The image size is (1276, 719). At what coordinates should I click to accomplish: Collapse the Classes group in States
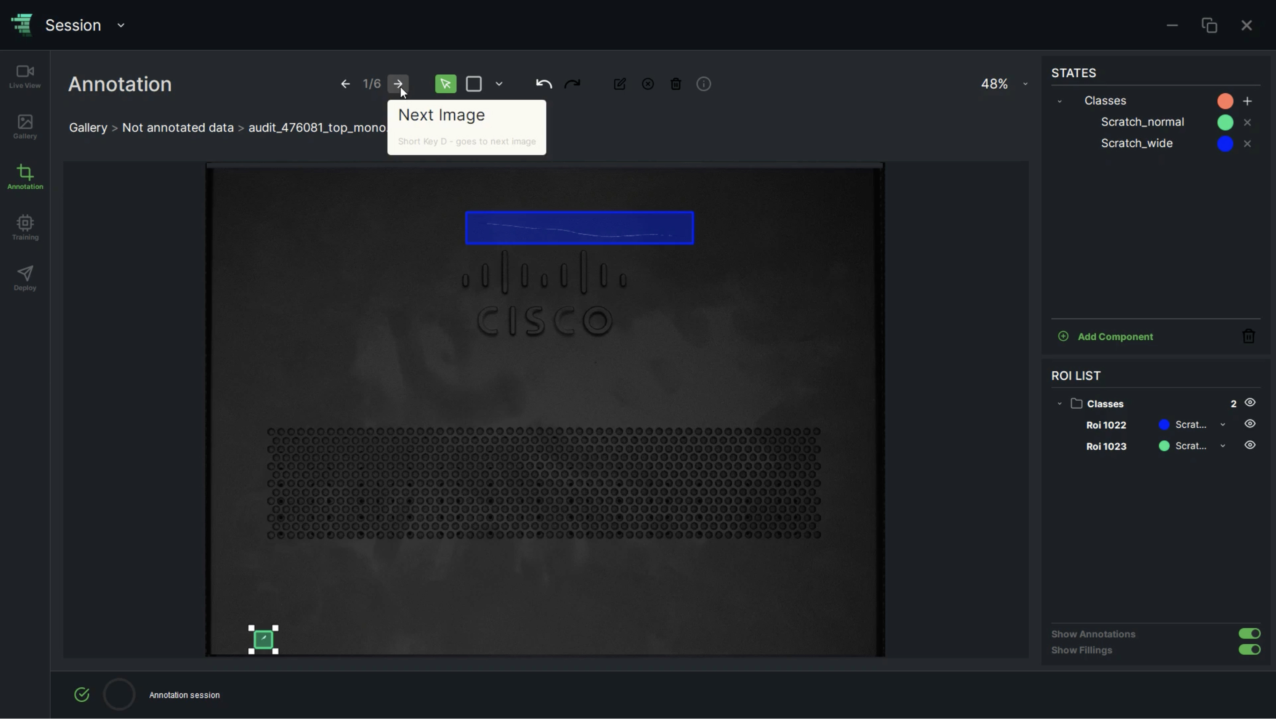tap(1060, 102)
